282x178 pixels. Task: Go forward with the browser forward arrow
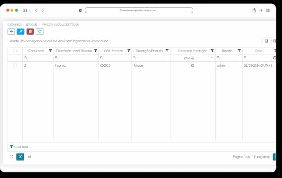tap(43, 10)
